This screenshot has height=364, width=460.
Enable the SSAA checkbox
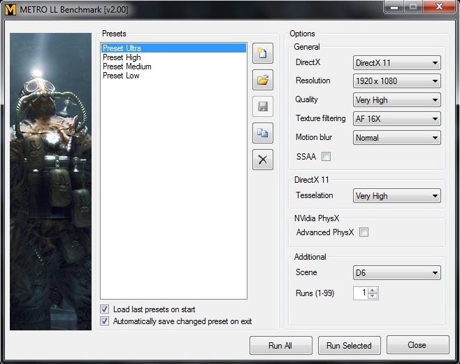click(326, 157)
